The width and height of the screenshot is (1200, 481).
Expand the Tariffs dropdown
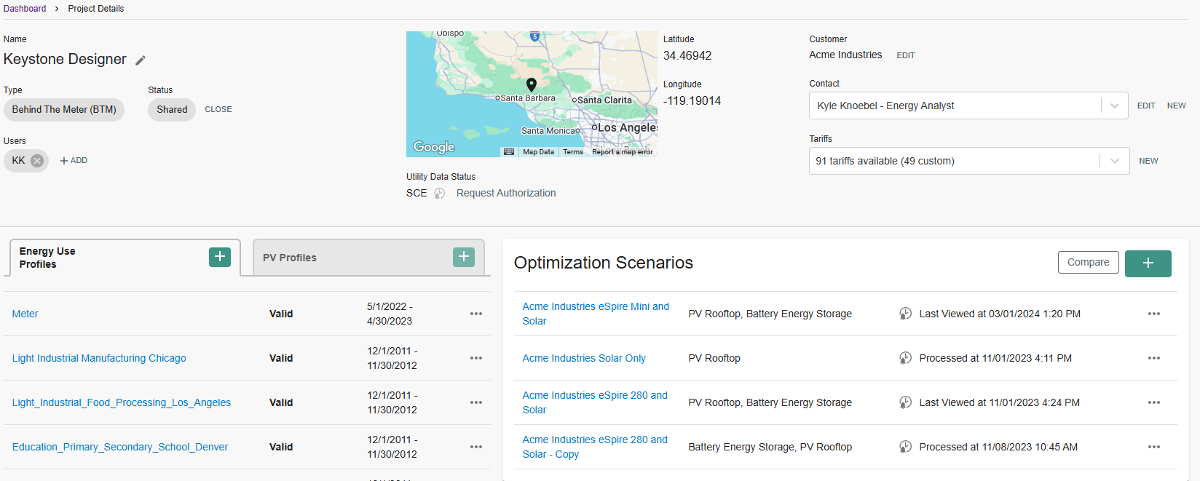pos(1114,161)
